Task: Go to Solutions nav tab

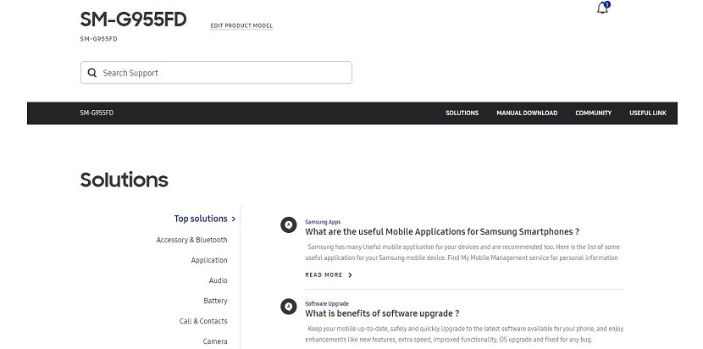Action: point(462,113)
